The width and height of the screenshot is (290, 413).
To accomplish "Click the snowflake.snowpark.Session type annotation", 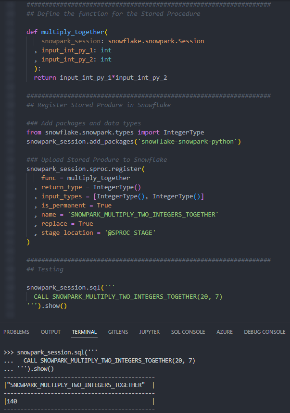I will tap(156, 41).
